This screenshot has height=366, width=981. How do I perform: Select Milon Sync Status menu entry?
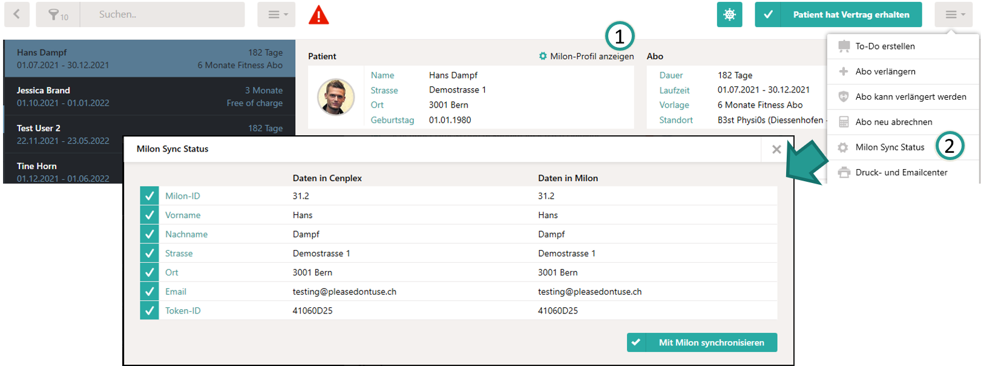pos(890,147)
